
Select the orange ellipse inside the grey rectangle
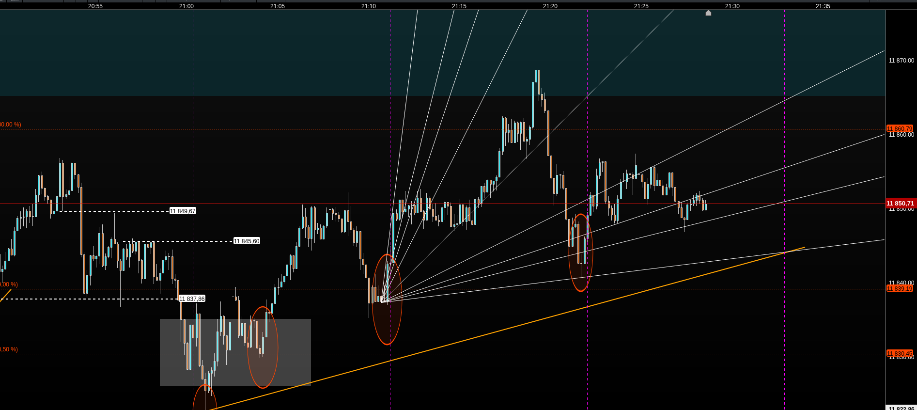pos(263,347)
